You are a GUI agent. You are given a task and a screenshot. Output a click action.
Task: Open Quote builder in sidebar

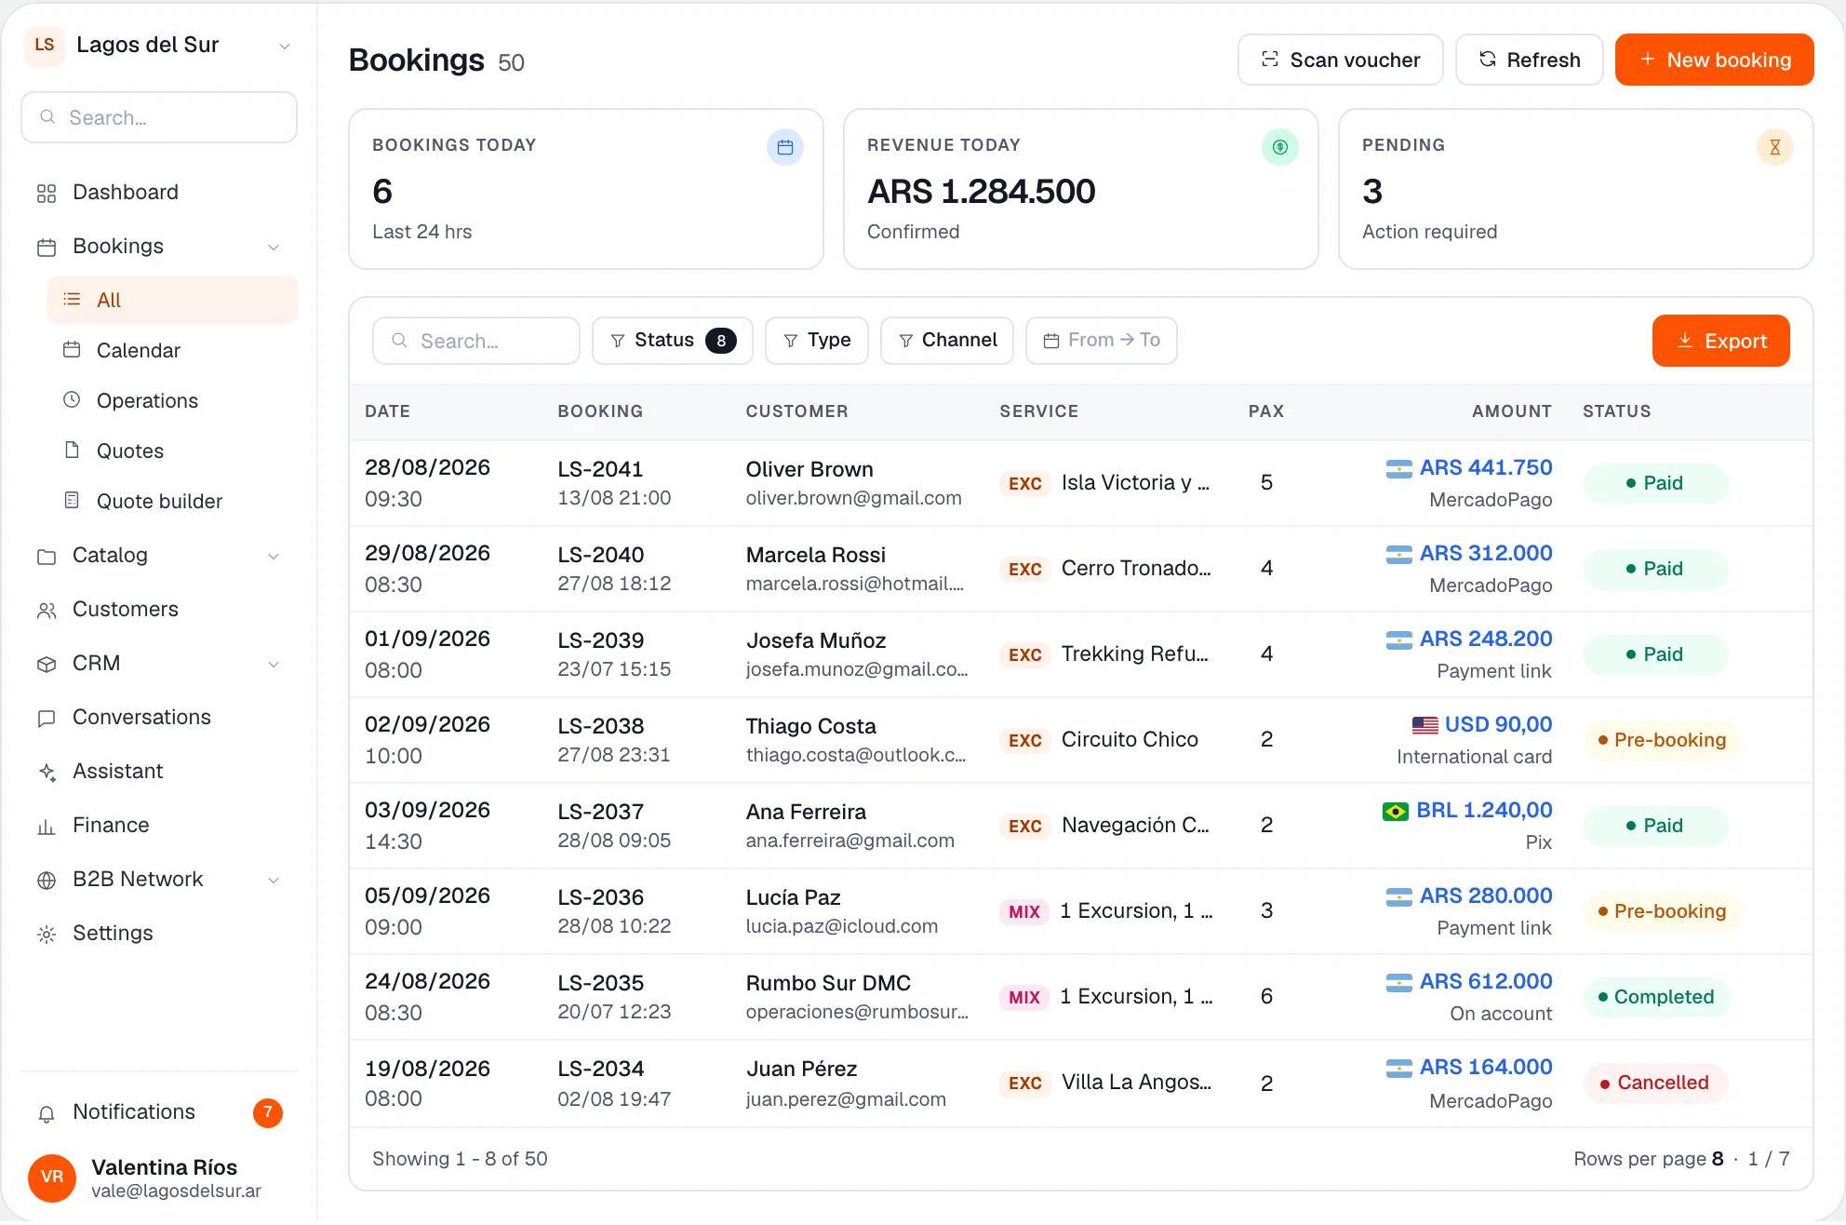(x=172, y=501)
